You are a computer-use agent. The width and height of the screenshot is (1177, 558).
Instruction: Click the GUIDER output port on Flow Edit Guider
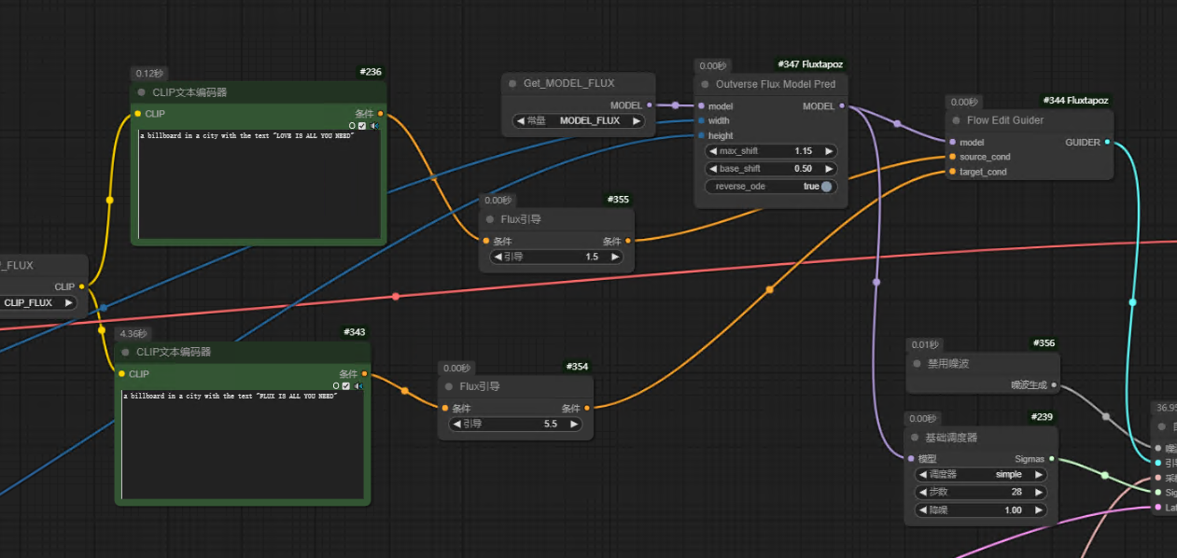1107,143
